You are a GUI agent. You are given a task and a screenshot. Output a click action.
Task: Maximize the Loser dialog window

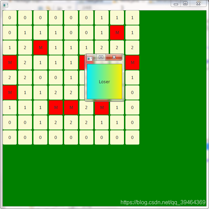pos(101,57)
